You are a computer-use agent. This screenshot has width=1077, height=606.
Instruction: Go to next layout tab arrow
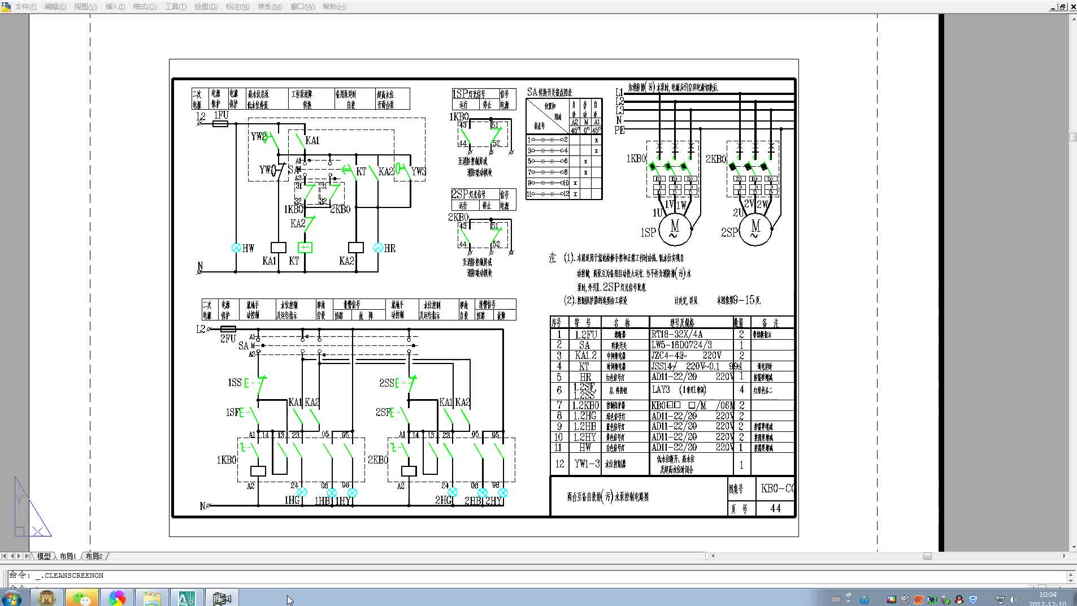click(x=20, y=556)
